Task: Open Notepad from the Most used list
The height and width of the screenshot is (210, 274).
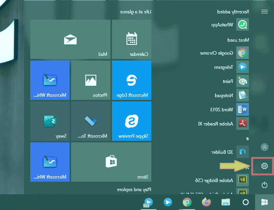Action: click(232, 95)
